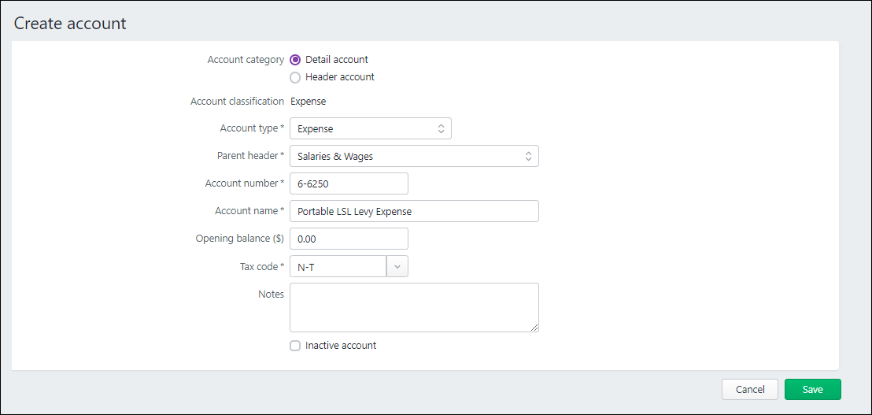Image resolution: width=872 pixels, height=415 pixels.
Task: Click the Parent header label
Action: tap(247, 156)
